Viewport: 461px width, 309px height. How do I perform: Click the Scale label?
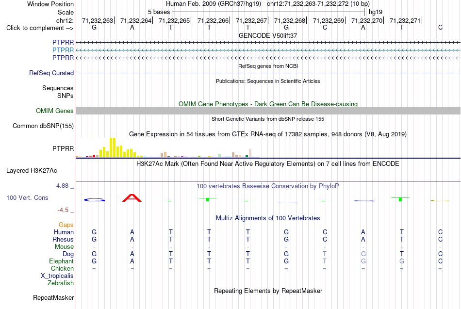[x=66, y=12]
